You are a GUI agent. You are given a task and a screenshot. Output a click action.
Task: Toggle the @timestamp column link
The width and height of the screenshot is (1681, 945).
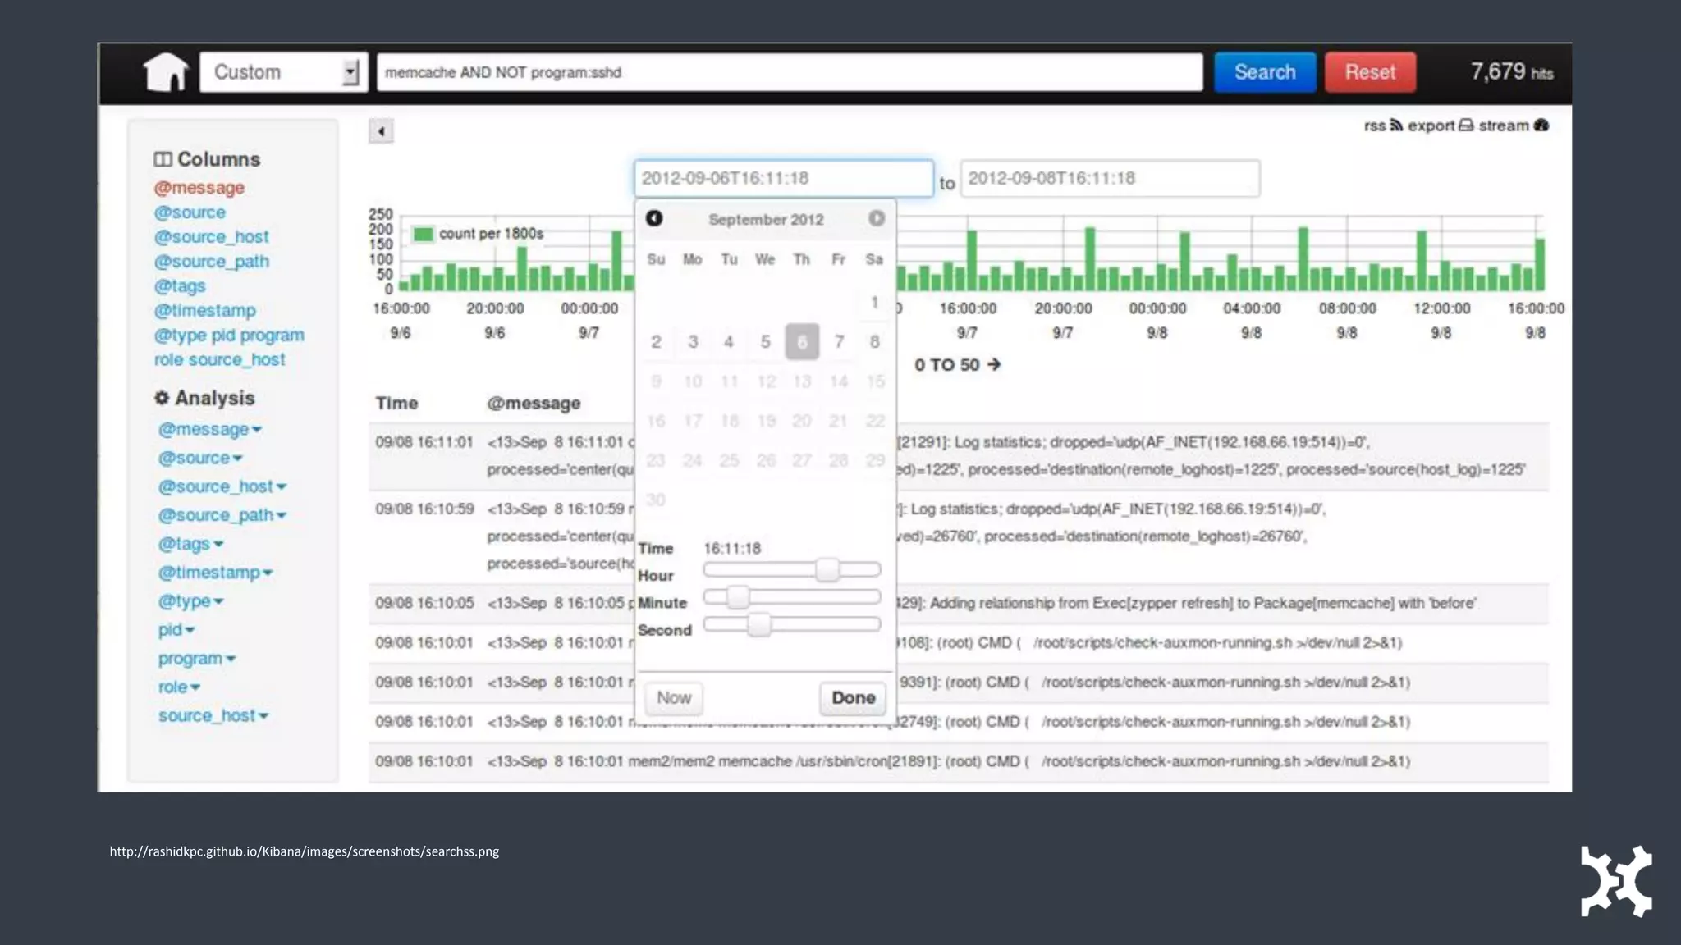click(205, 311)
